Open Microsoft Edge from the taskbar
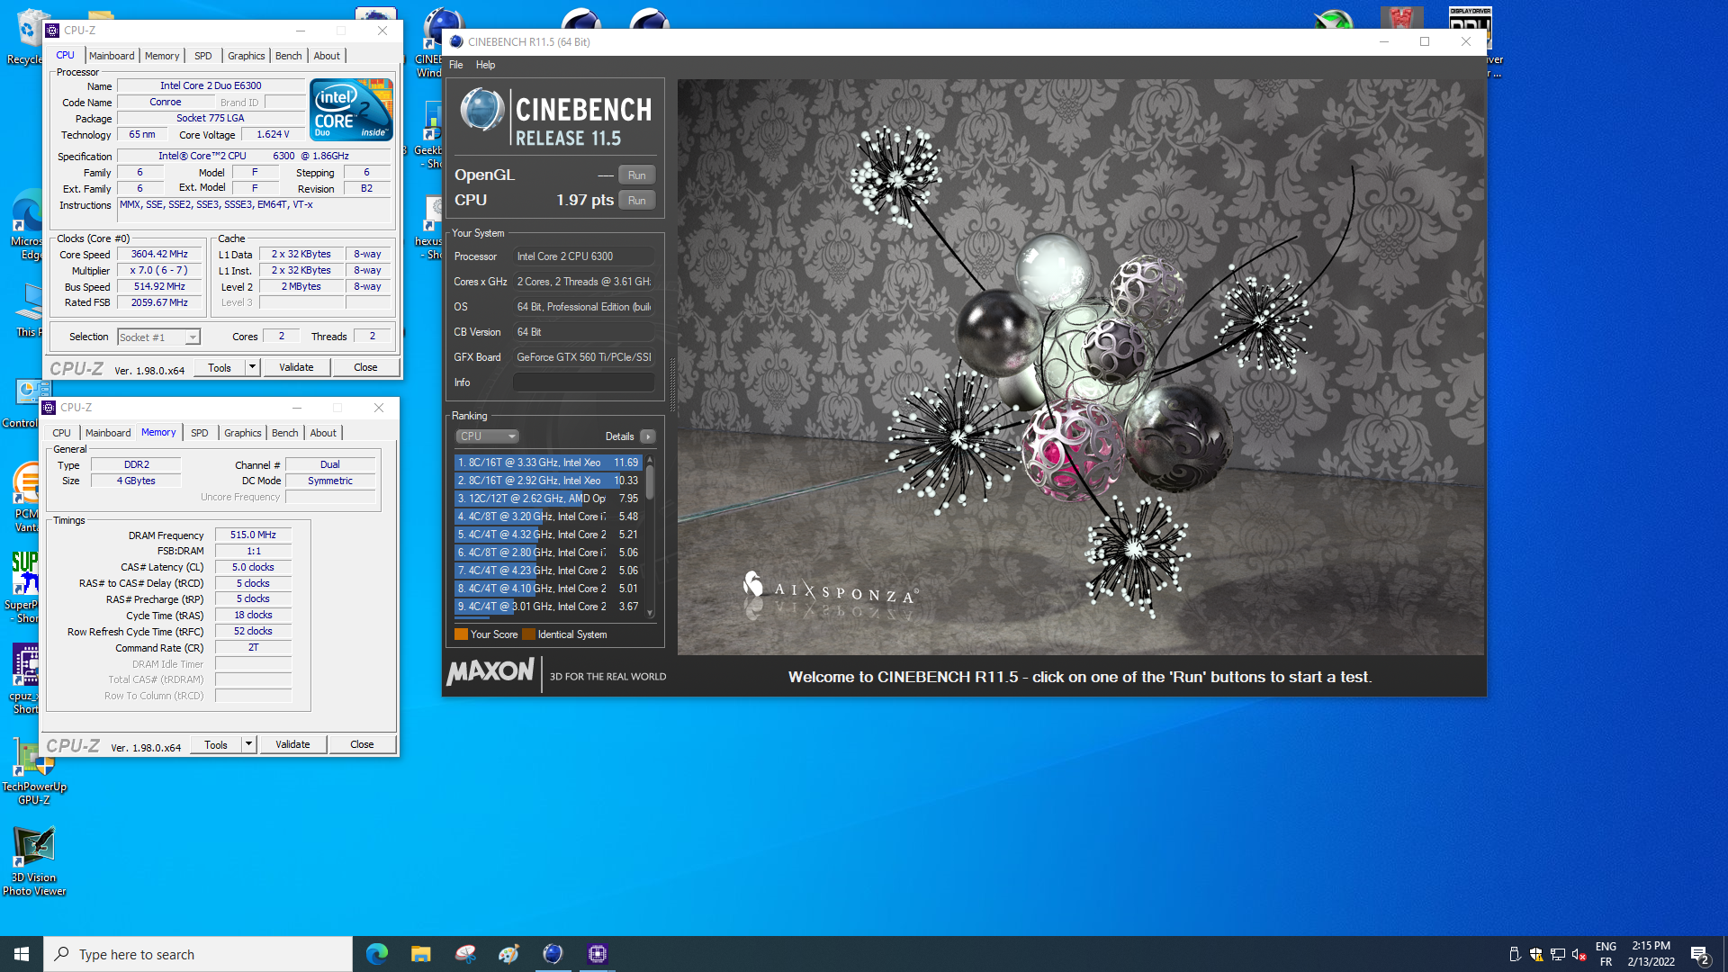This screenshot has height=972, width=1728. [x=376, y=954]
